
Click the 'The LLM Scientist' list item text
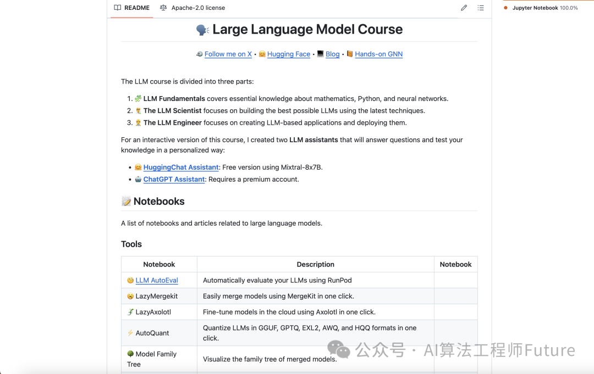point(284,111)
